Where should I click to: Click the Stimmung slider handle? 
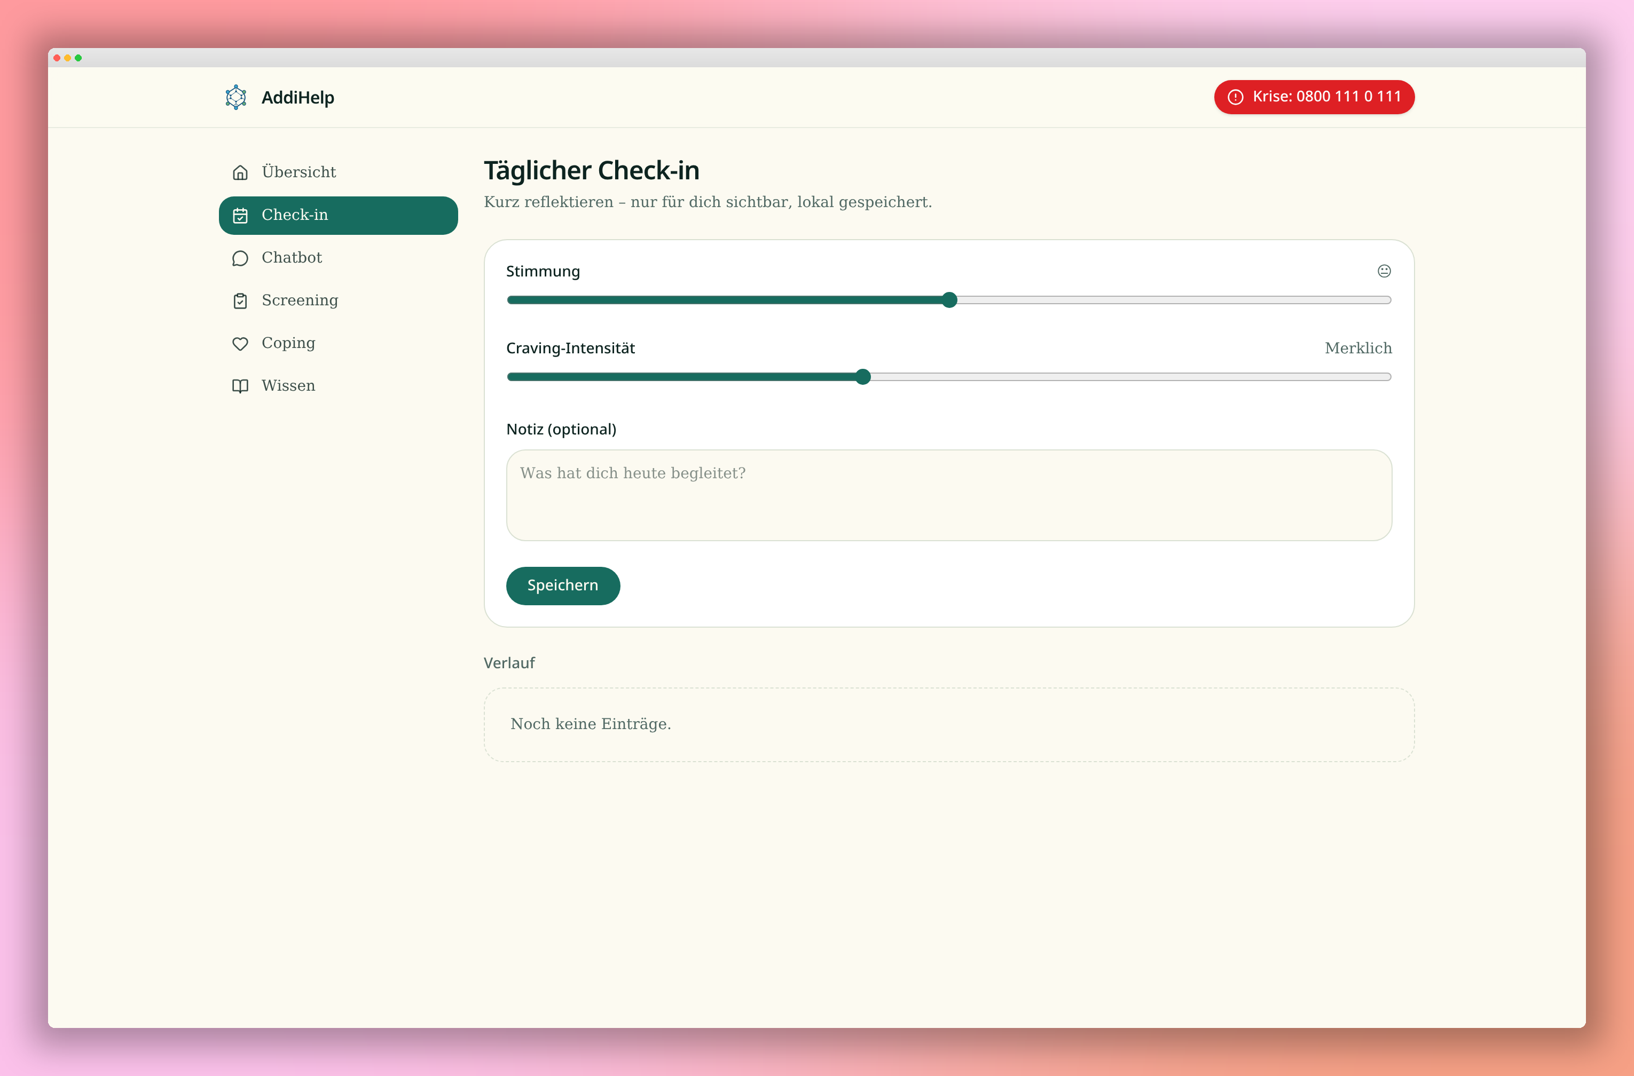pyautogui.click(x=949, y=300)
